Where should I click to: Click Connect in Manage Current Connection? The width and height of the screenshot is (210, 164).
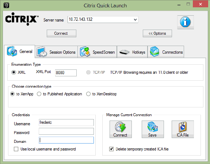(x=121, y=129)
